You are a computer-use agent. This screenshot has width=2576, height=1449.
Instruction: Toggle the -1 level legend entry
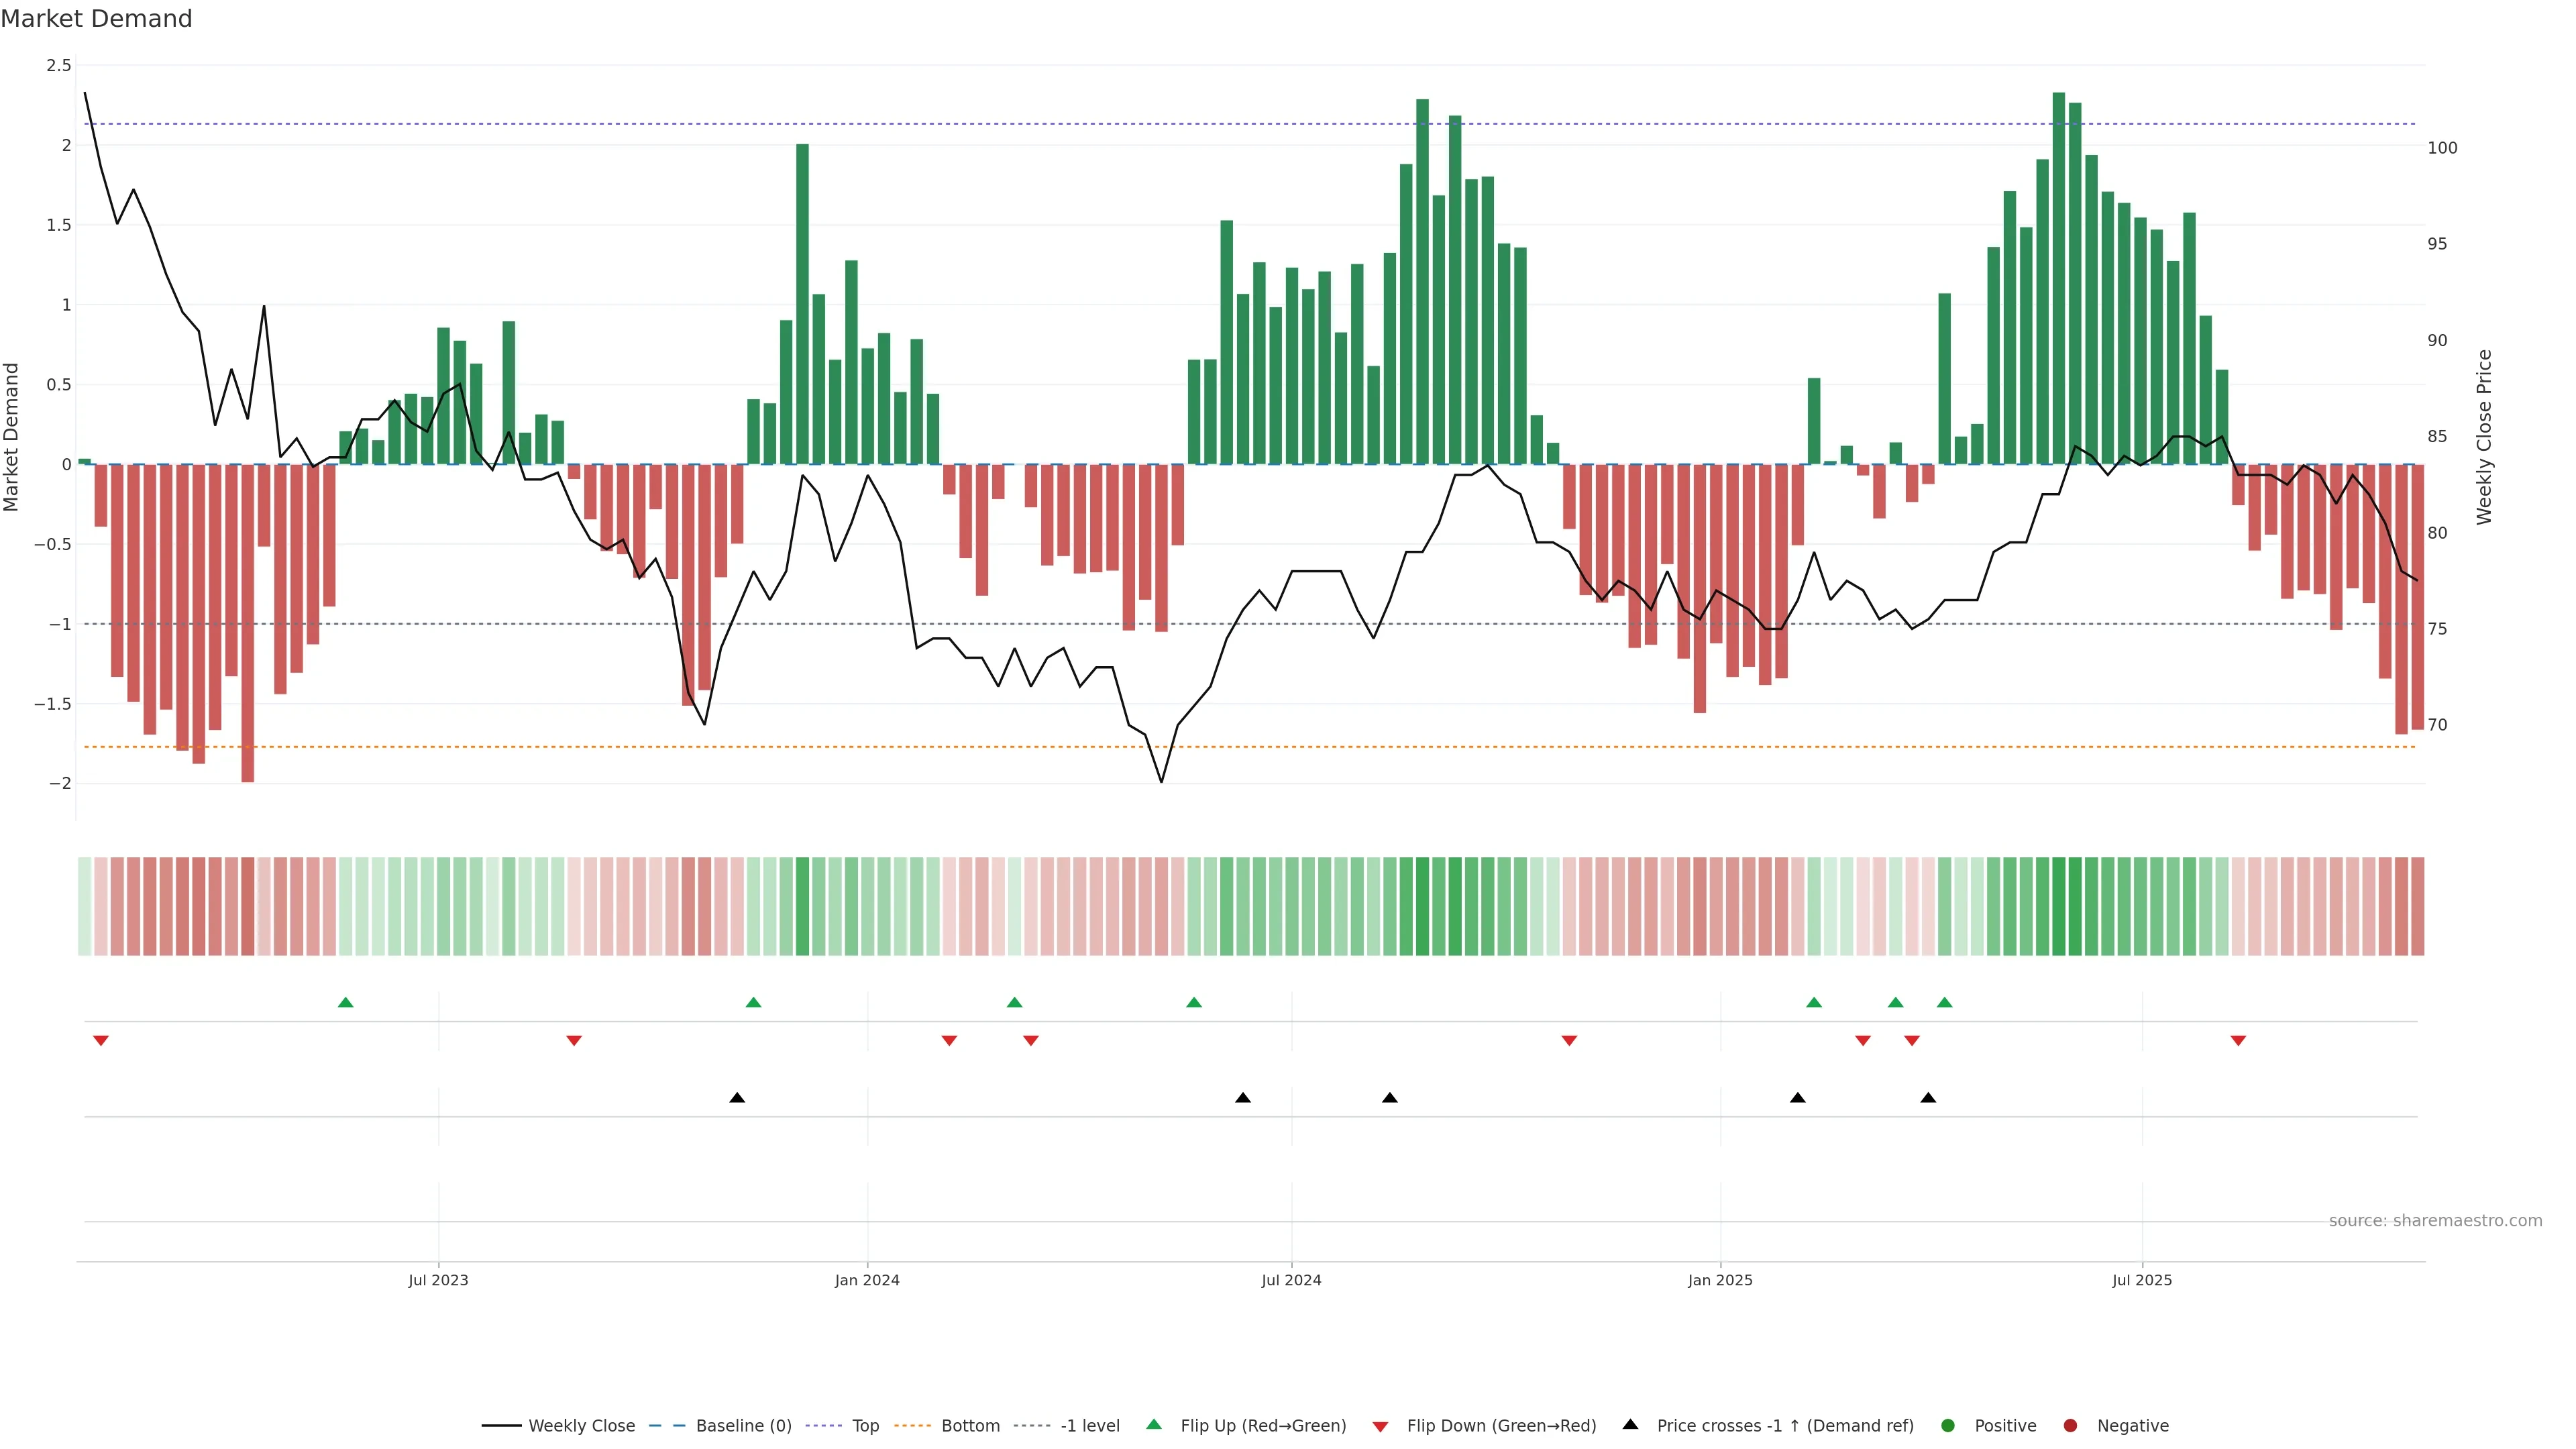pyautogui.click(x=1090, y=1426)
